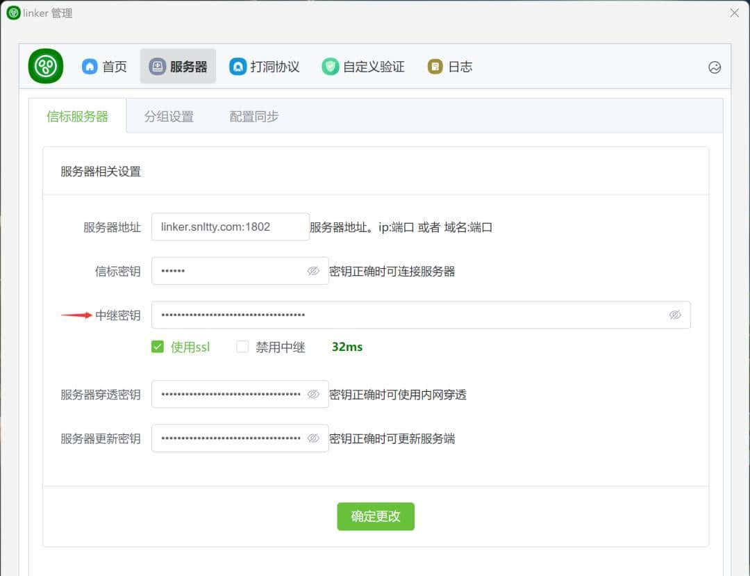Click inside the 服务器地址 address field
Screen dimensions: 750x576
[x=229, y=227]
